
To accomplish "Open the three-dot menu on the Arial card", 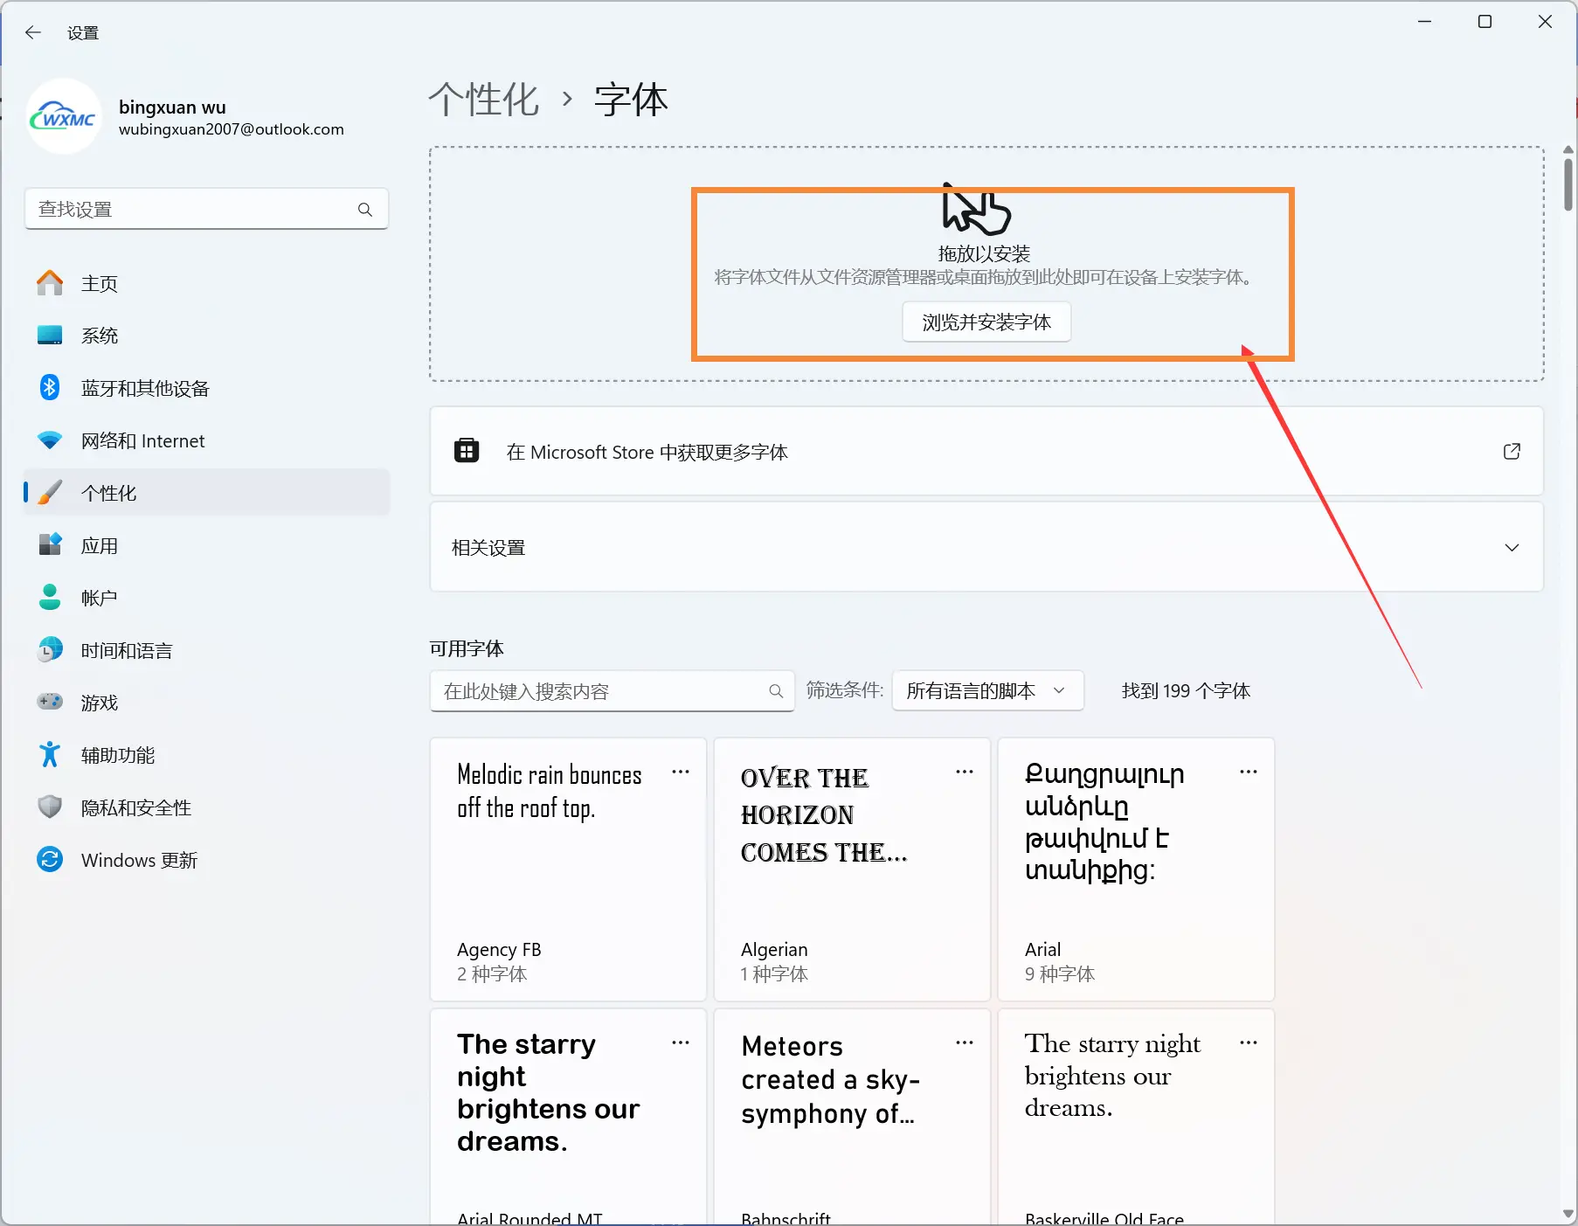I will (x=1249, y=772).
